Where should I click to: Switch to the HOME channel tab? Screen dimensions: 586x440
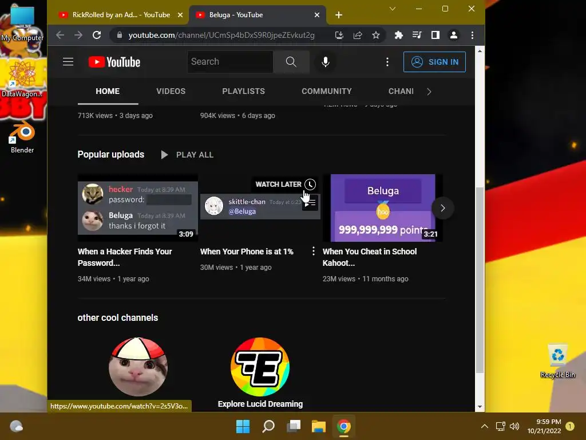[x=108, y=91]
